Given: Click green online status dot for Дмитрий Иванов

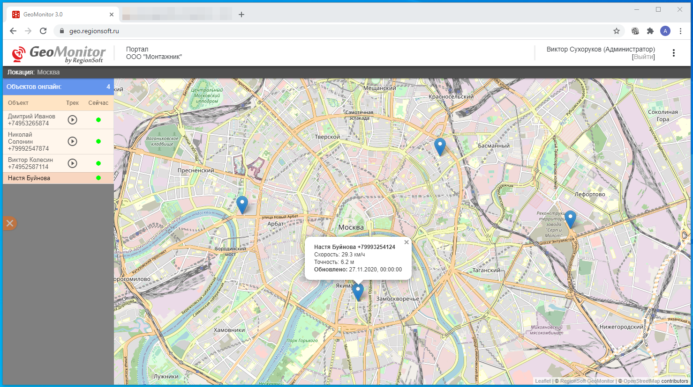Looking at the screenshot, I should (98, 120).
